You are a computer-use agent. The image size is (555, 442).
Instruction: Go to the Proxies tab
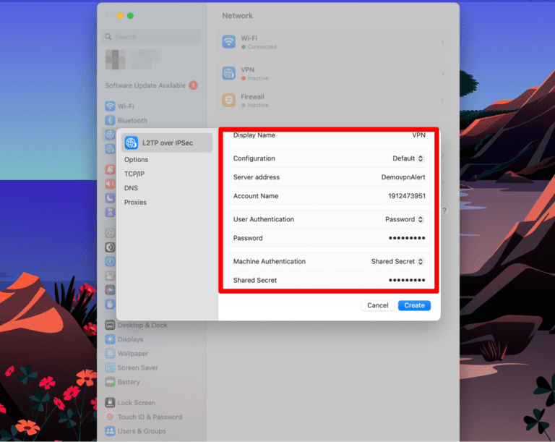tap(135, 202)
